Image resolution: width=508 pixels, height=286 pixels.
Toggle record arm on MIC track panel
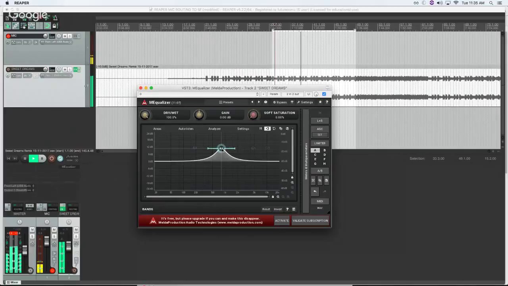[8, 36]
